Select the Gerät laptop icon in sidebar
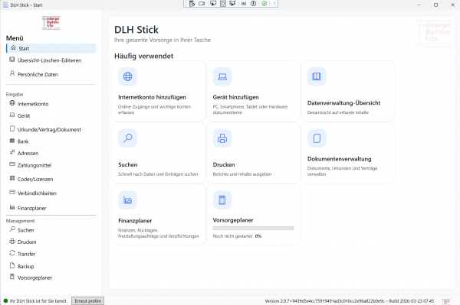 pos(12,115)
